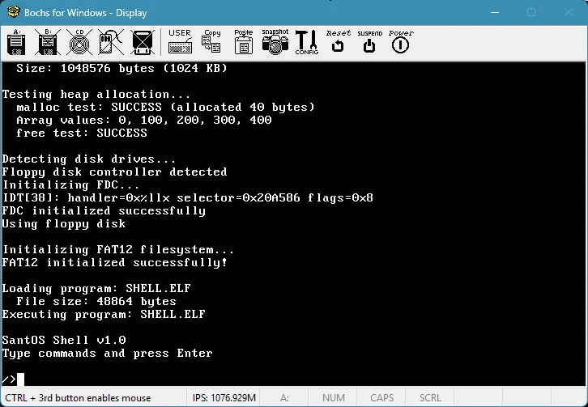Click the CAPS lock status indicator
Screen dimensions: 588x407
point(381,397)
